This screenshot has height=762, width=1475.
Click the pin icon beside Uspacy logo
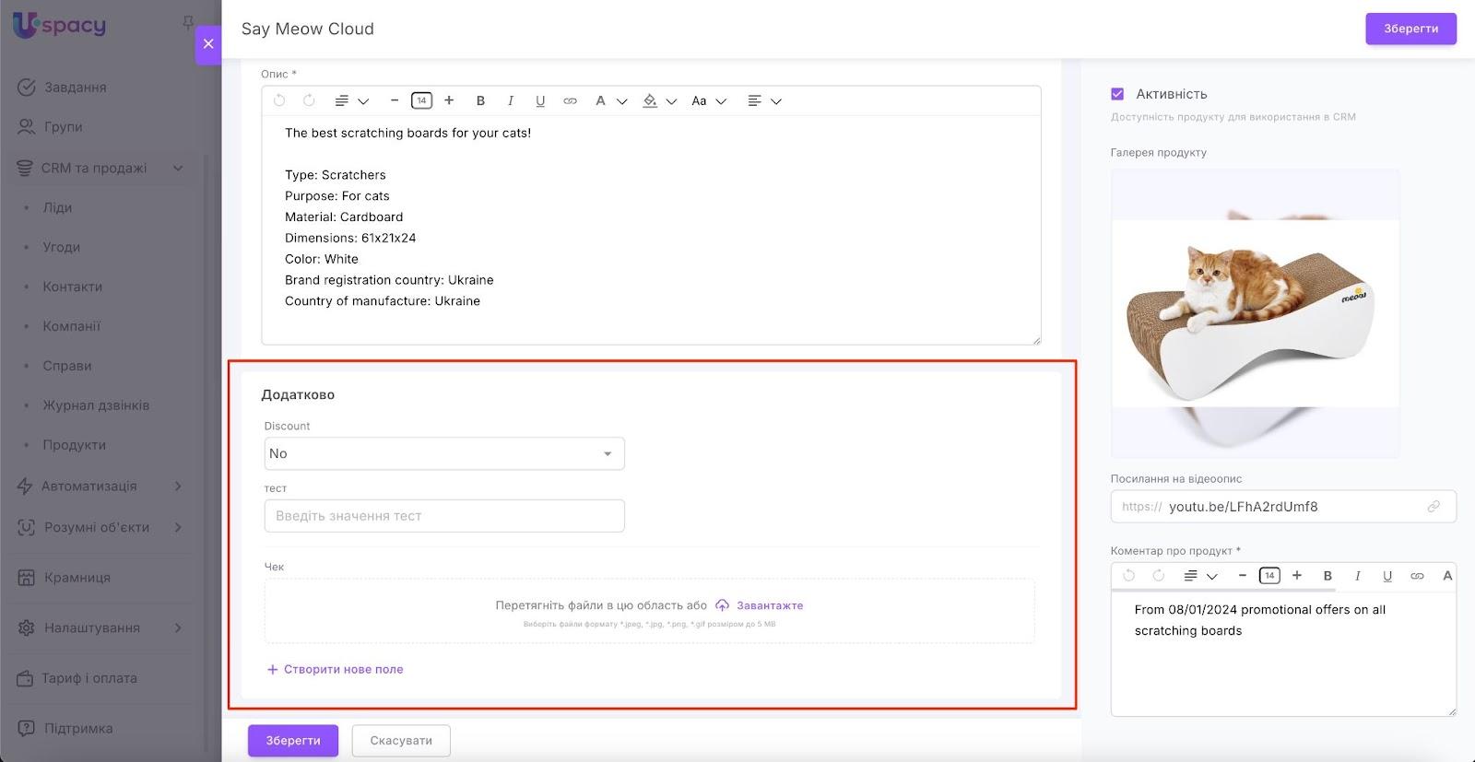[188, 22]
